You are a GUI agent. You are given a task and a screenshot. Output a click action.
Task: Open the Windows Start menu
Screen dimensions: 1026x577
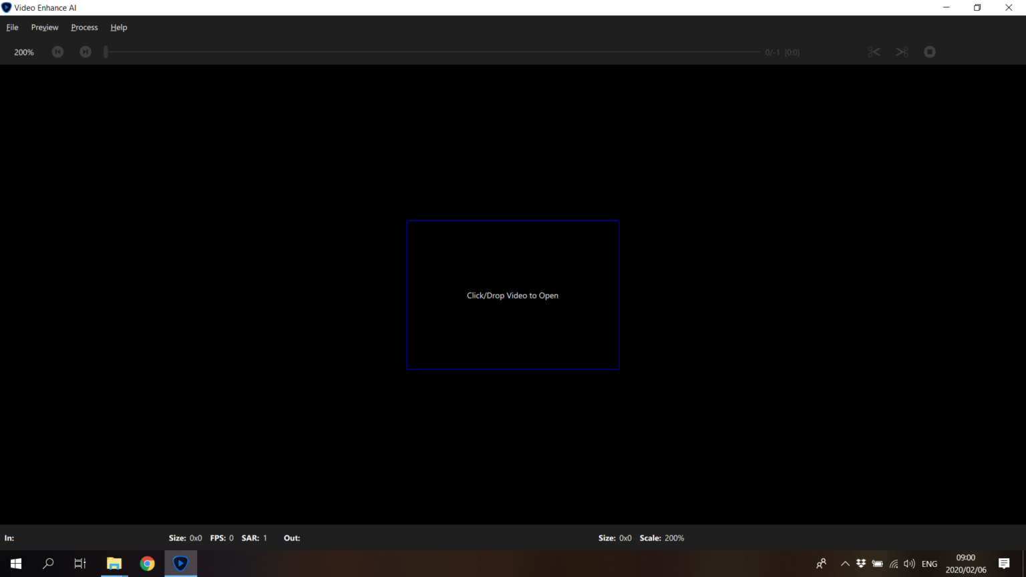click(x=16, y=564)
